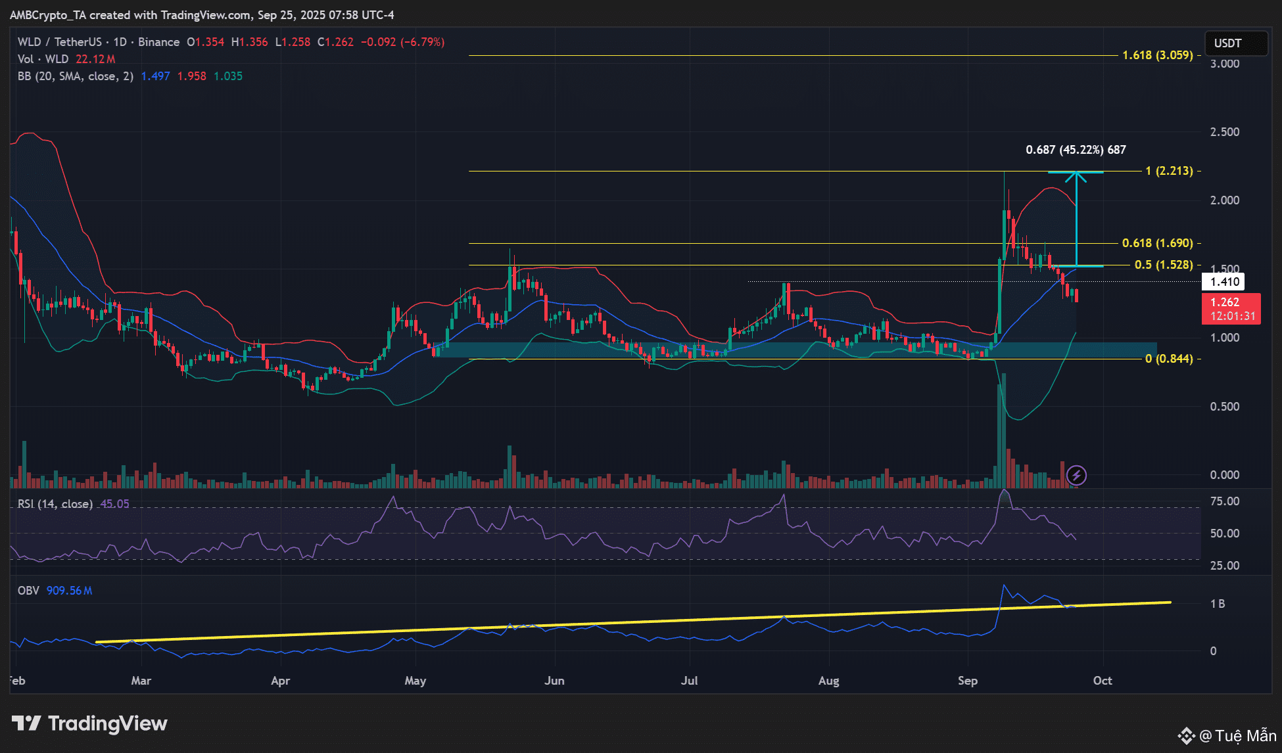Click the 3.000 price axis label

1225,64
